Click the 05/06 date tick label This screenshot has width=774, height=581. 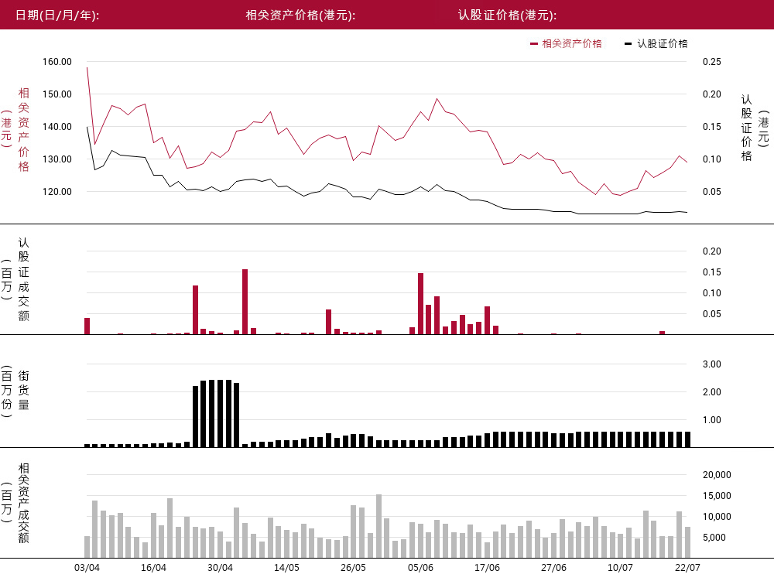tap(420, 568)
